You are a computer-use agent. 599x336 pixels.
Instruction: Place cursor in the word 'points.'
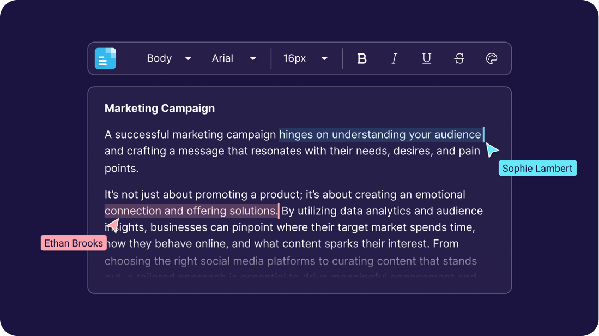(x=122, y=169)
